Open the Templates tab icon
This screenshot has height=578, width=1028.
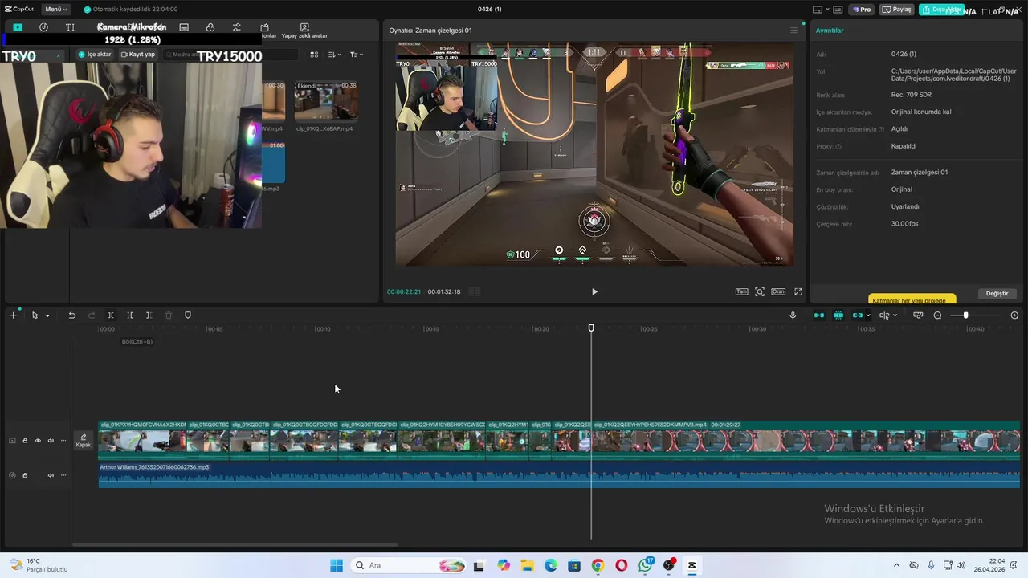pos(265,27)
